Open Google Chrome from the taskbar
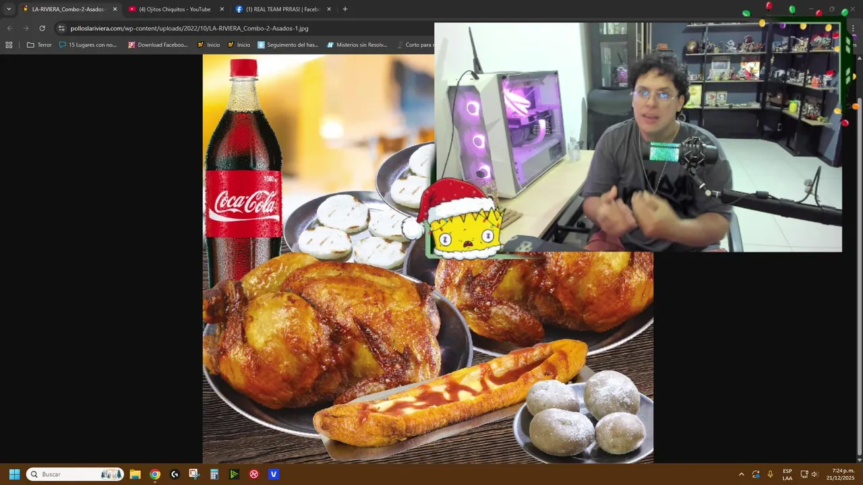Image resolution: width=863 pixels, height=485 pixels. (155, 474)
